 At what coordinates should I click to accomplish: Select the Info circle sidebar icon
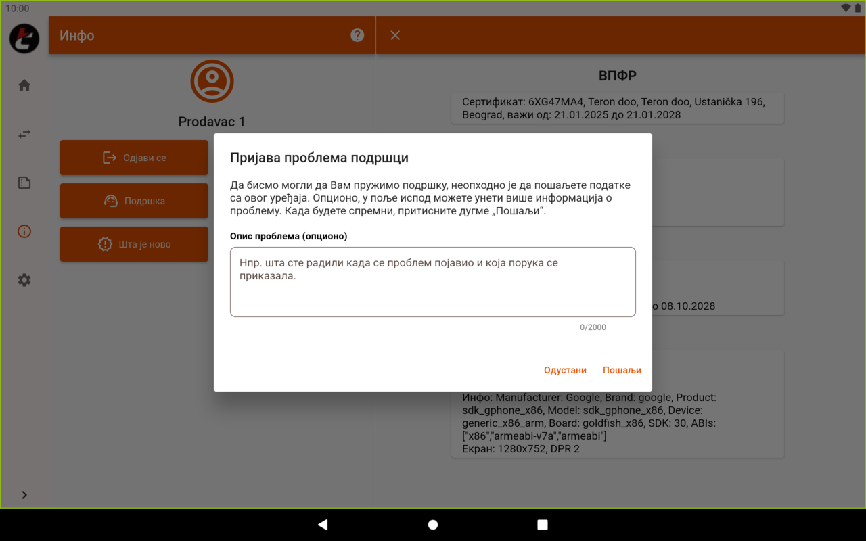point(24,231)
